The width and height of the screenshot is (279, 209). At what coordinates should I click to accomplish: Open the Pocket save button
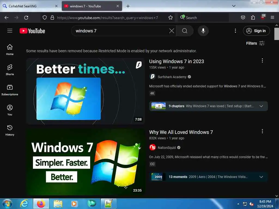(243, 17)
